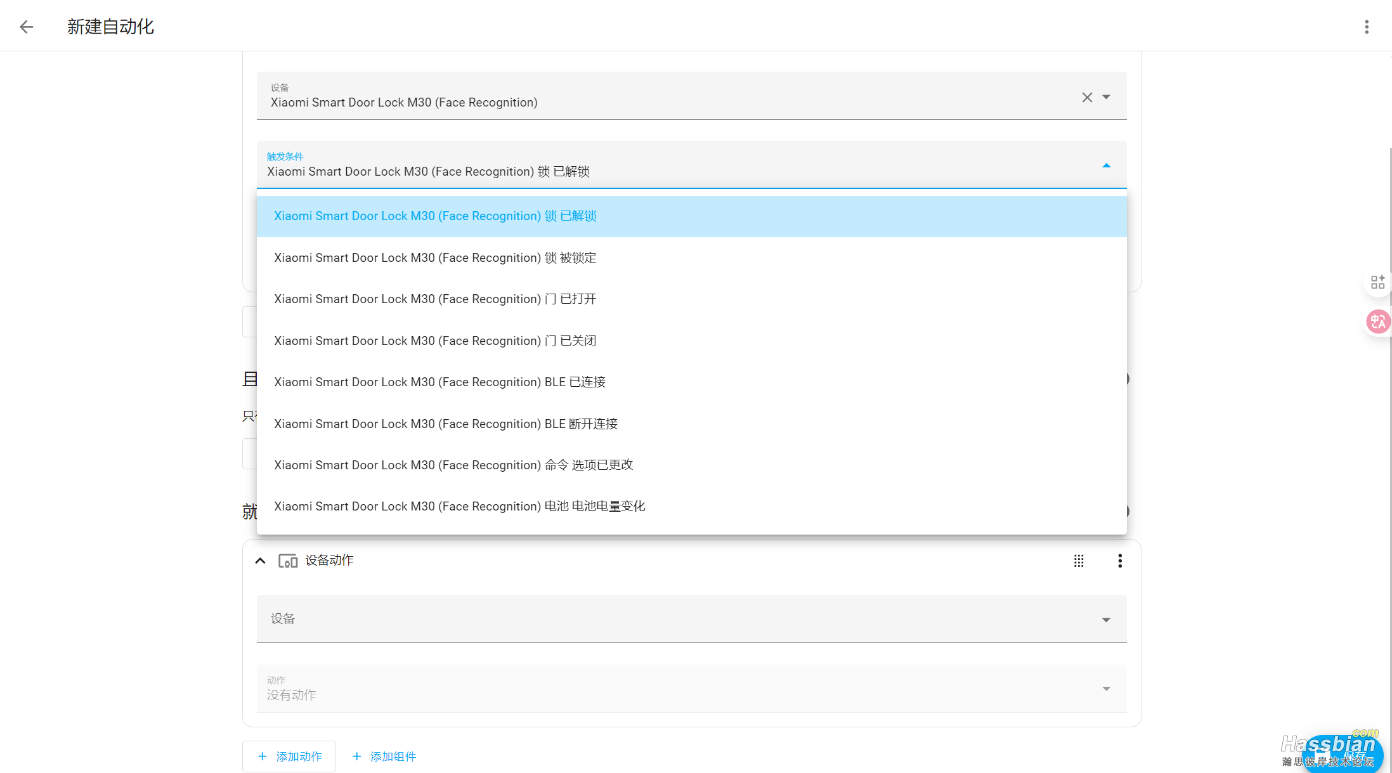Click the 添加动作 button
This screenshot has width=1392, height=773.
tap(289, 757)
